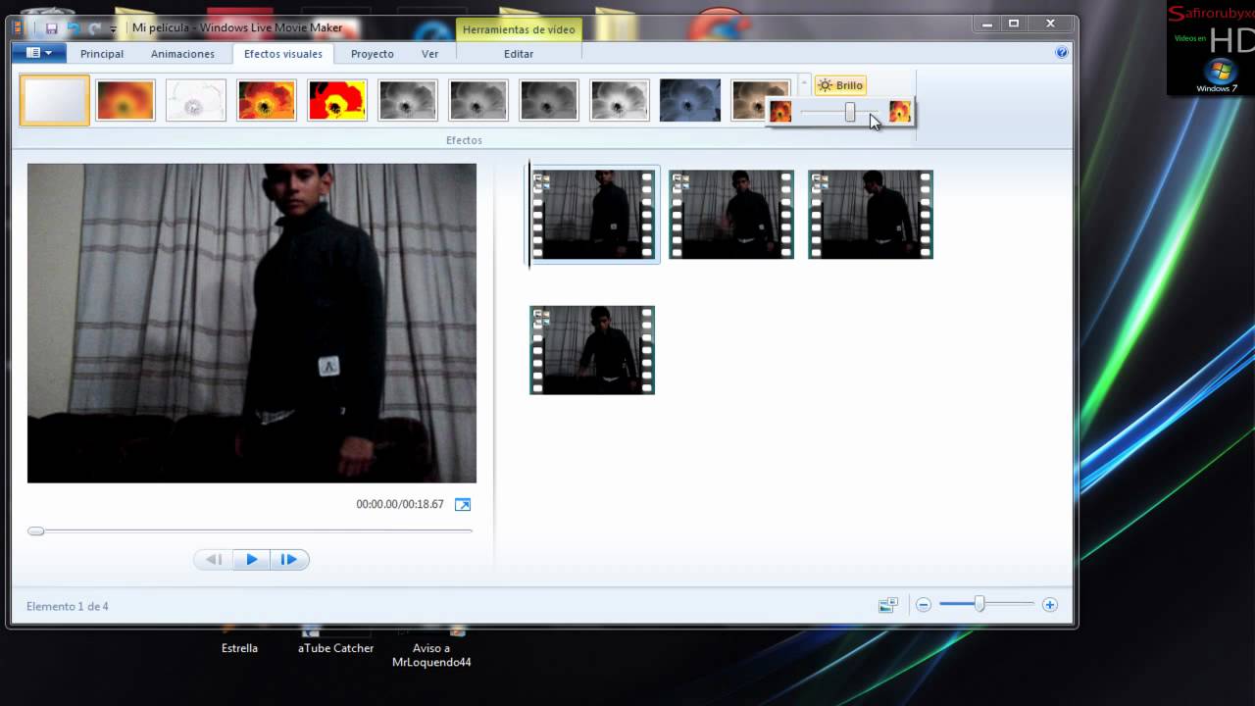Zoom out the timeline with minus button
This screenshot has width=1255, height=706.
click(924, 605)
